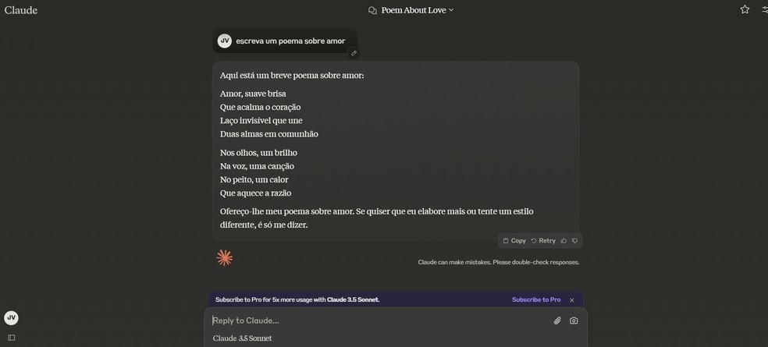Screen dimensions: 768x347
Task: Click the chat bubble icon beside the title
Action: pos(372,10)
